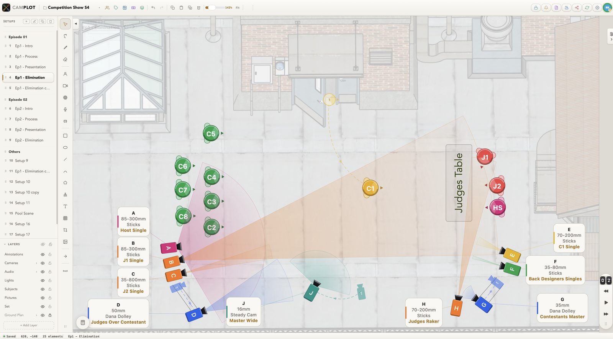Screen dimensions: 613x339
Task: Pick the crop tool
Action: pos(65,230)
